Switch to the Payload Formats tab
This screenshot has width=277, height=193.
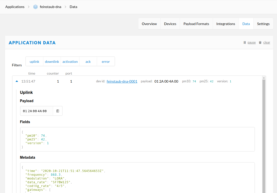pyautogui.click(x=196, y=24)
